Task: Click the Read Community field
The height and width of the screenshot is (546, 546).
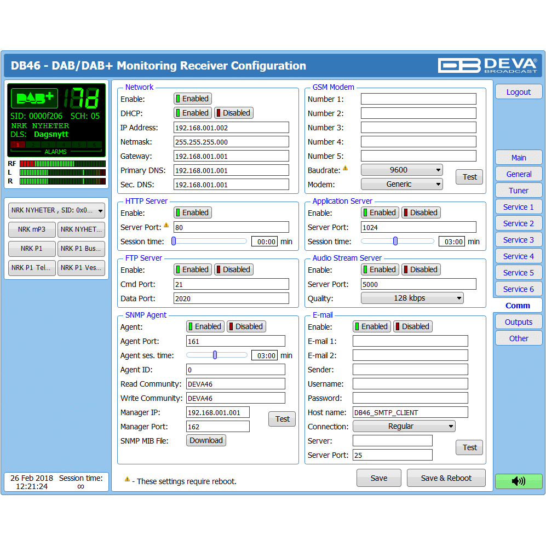Action: click(x=235, y=384)
